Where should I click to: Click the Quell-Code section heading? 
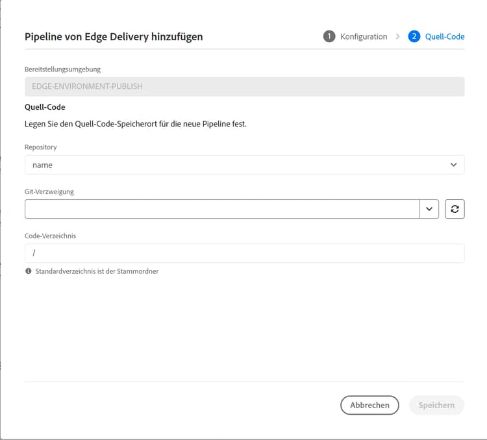(45, 107)
